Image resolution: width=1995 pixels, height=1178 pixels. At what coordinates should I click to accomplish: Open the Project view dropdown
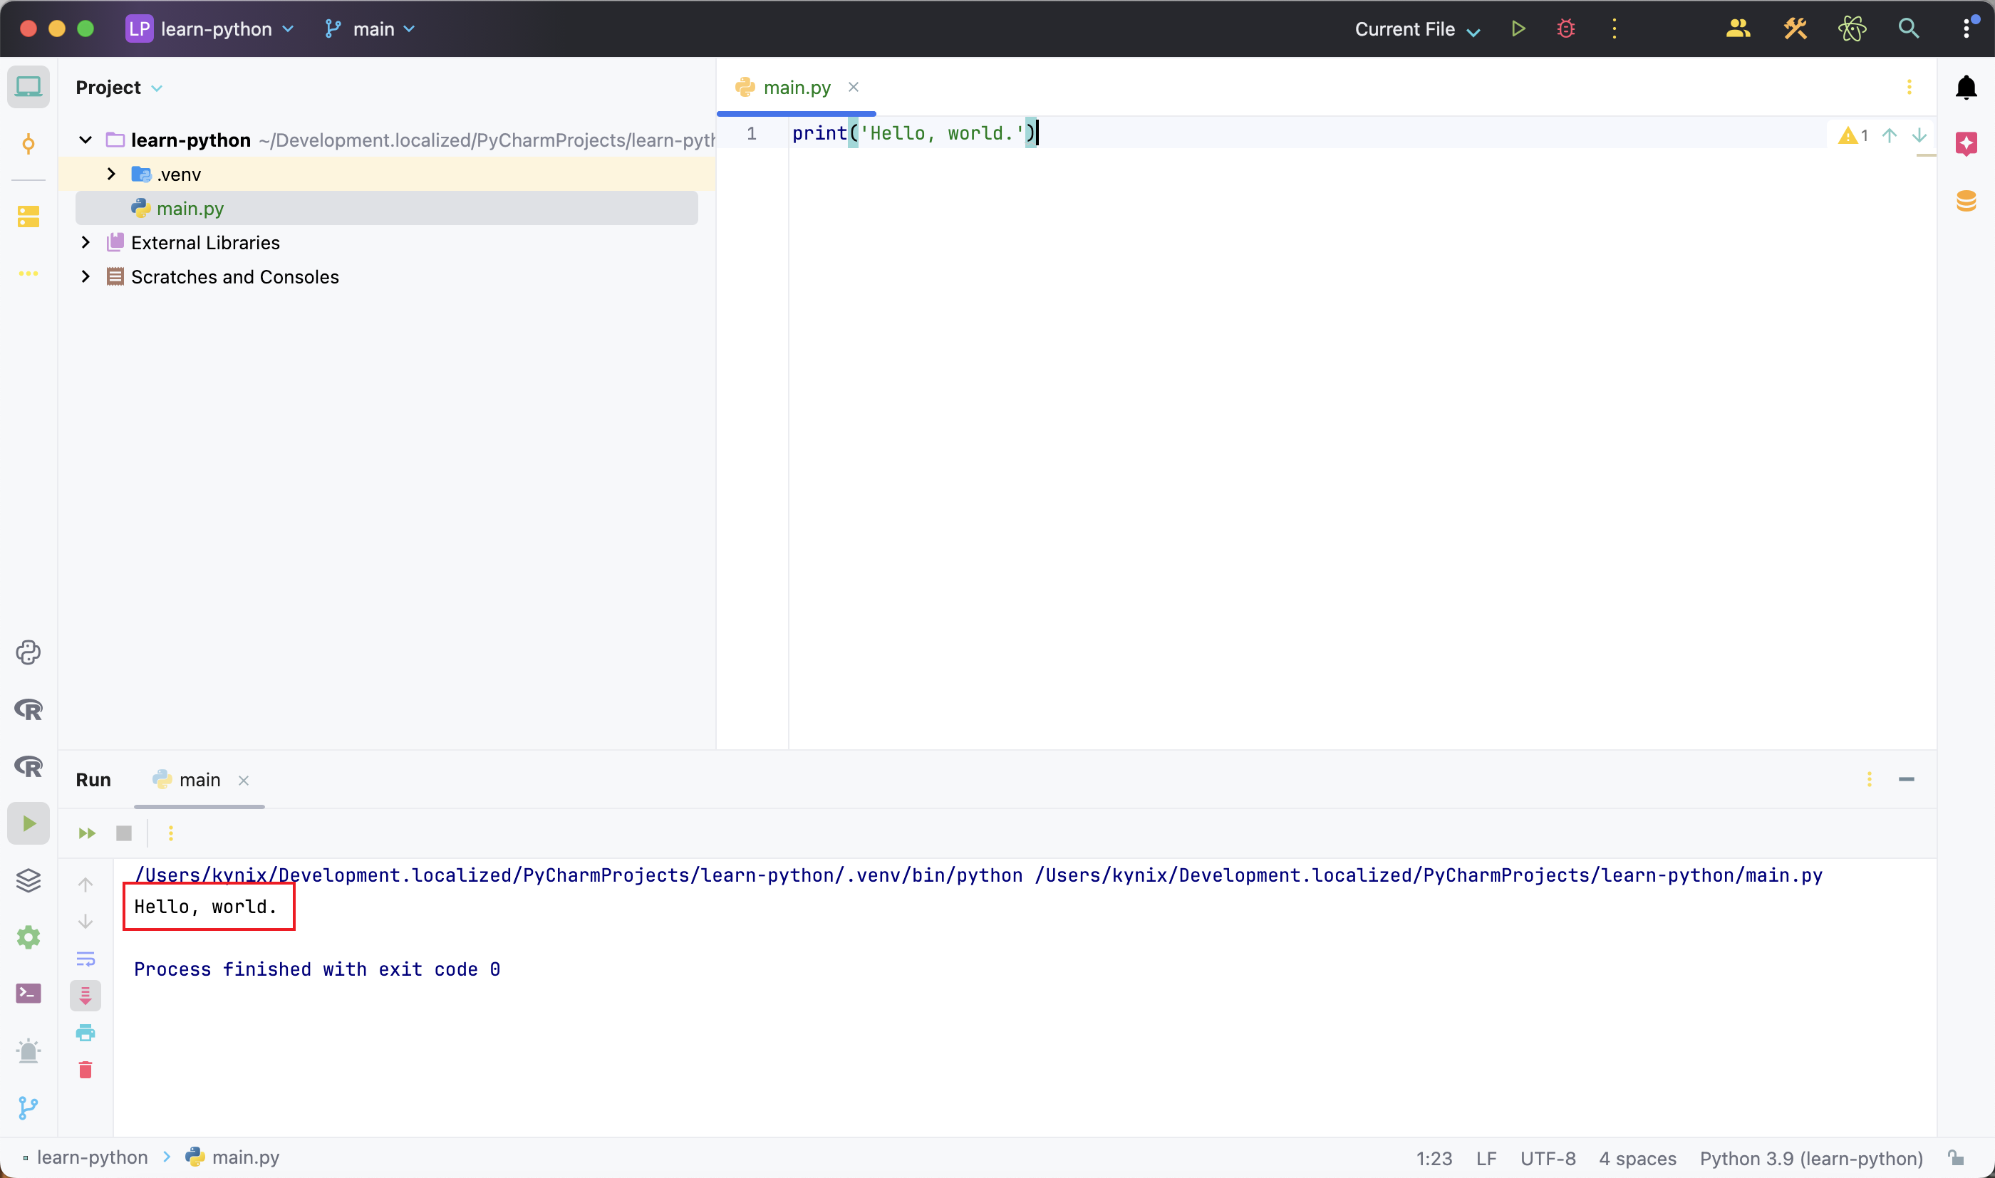click(119, 88)
